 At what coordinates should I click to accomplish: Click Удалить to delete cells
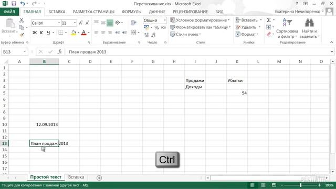click(246, 27)
